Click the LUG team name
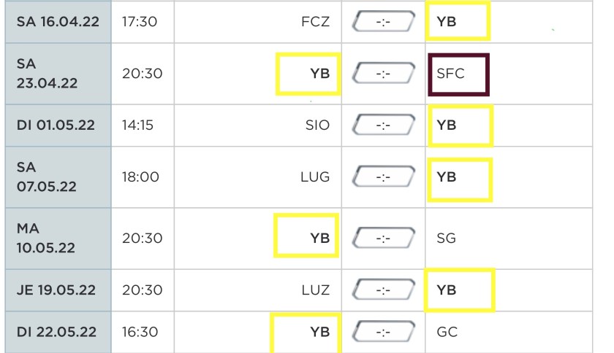 [315, 177]
